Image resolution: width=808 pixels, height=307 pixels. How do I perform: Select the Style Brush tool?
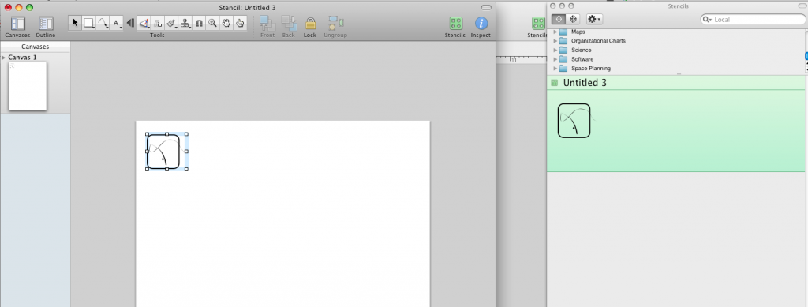point(171,23)
